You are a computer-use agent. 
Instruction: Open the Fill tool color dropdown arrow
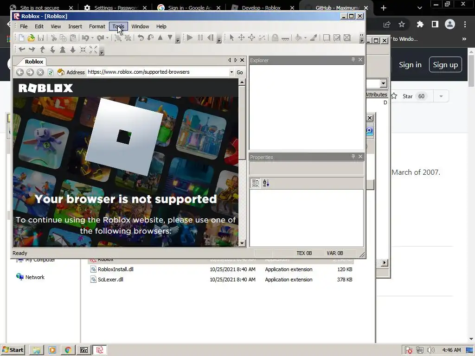[x=305, y=38]
